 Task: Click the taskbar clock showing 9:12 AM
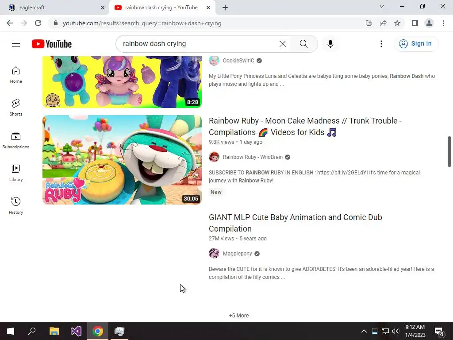pos(415,331)
